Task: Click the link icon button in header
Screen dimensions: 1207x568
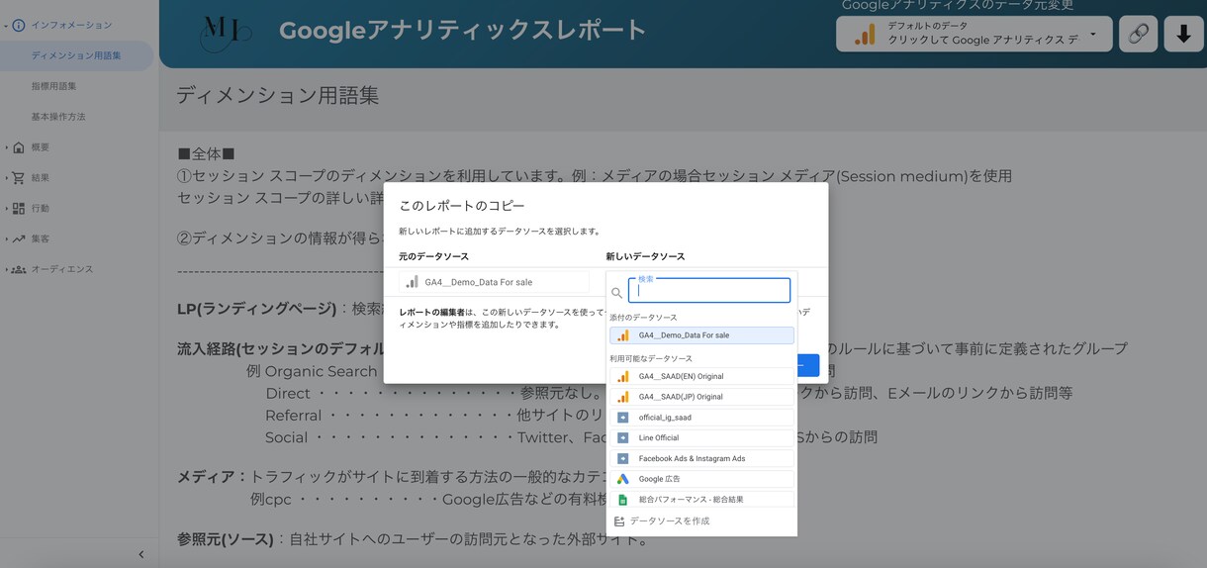Action: (1139, 34)
